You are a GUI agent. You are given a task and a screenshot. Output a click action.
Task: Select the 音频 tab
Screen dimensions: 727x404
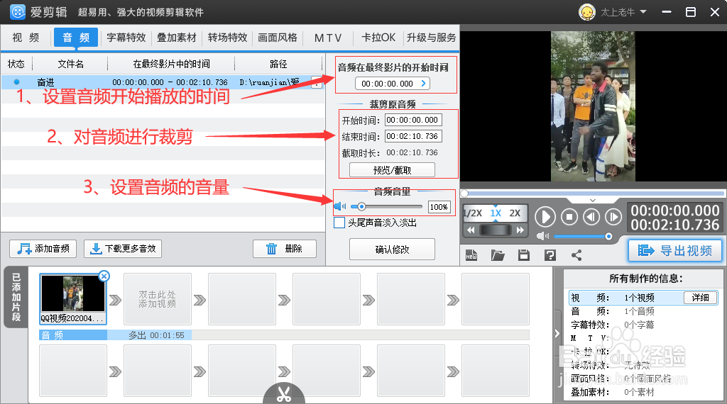click(76, 38)
